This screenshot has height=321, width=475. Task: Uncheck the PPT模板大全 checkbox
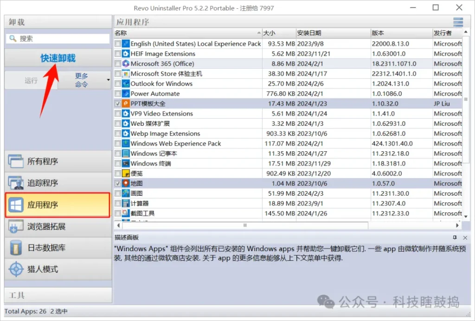[x=117, y=103]
